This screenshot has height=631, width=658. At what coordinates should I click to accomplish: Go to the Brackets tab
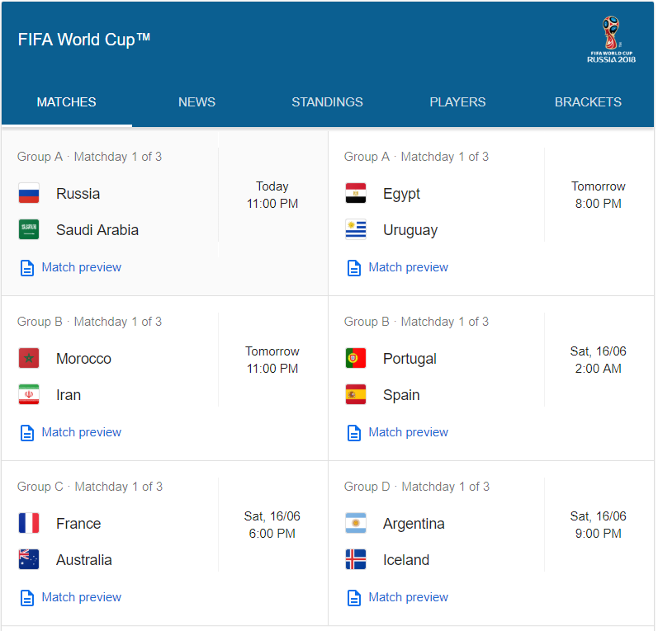pos(588,102)
